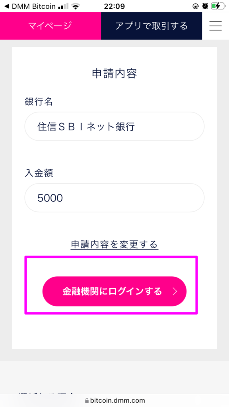Tap the 申請内容 heading
Screen dimensions: 229x407
tap(114, 74)
